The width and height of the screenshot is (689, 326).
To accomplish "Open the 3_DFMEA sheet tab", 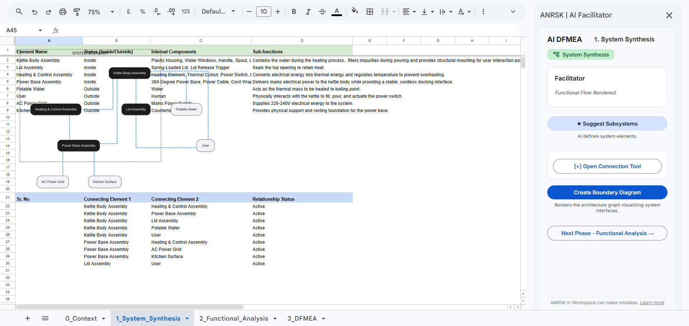I will pos(302,318).
